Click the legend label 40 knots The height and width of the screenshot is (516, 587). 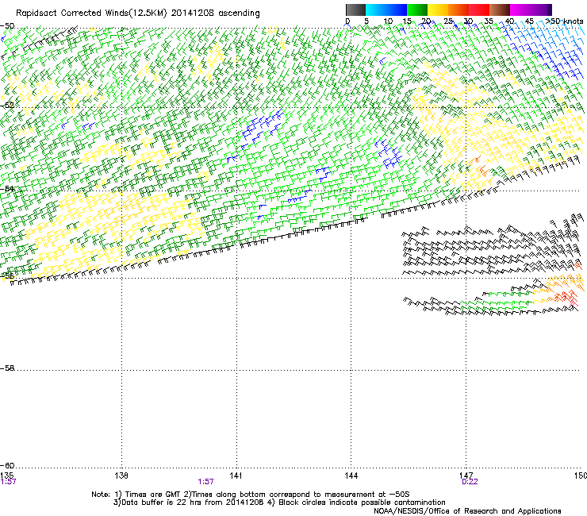(x=510, y=21)
